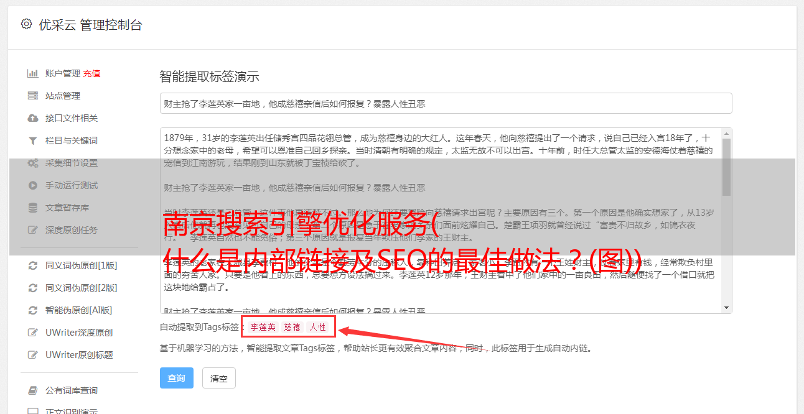The width and height of the screenshot is (804, 414).
Task: Click the edit icon beside UWriter深度原创
Action: 32,333
